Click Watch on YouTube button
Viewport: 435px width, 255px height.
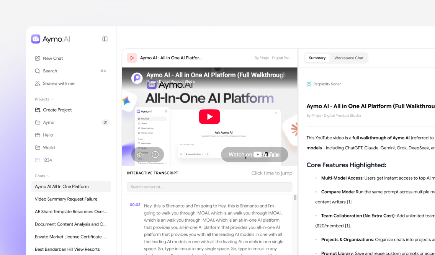(254, 155)
